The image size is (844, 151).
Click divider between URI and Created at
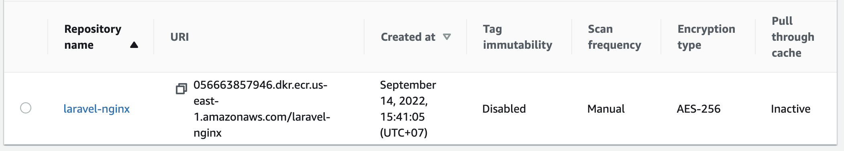click(x=364, y=37)
